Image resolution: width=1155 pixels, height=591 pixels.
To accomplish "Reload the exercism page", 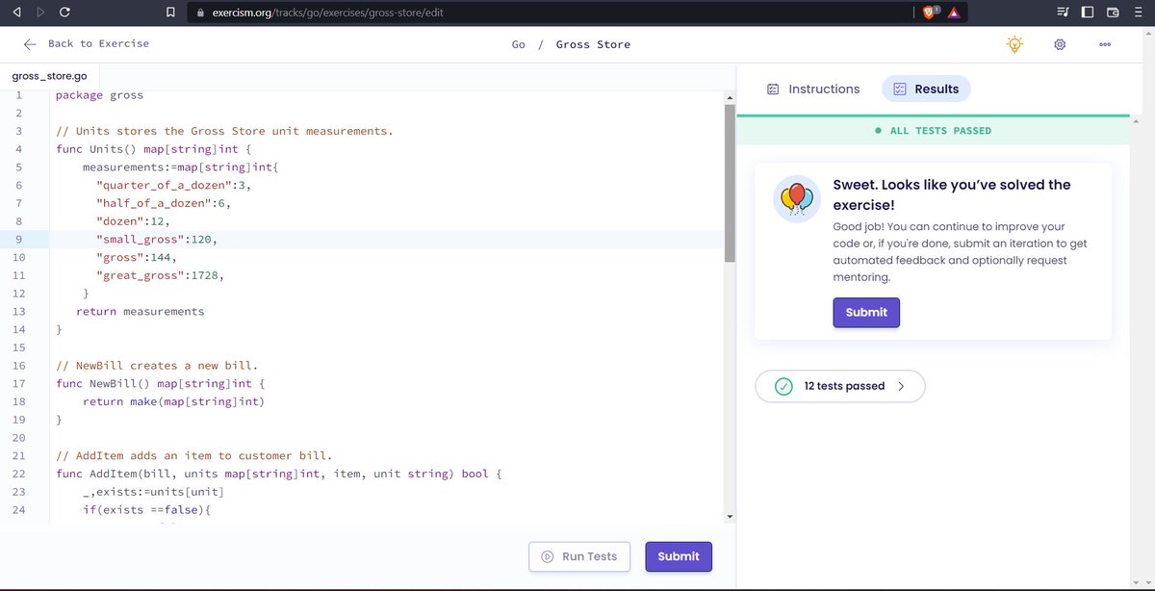I will tap(64, 13).
